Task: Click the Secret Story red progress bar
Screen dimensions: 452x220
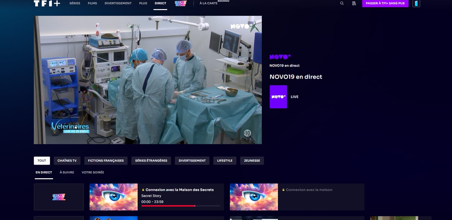Action: pyautogui.click(x=181, y=206)
